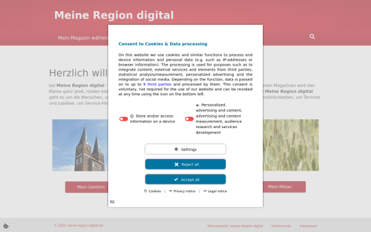This screenshot has width=371, height=232.
Task: Open 'Mein-Magazin wählen' menu item
Action: [83, 38]
